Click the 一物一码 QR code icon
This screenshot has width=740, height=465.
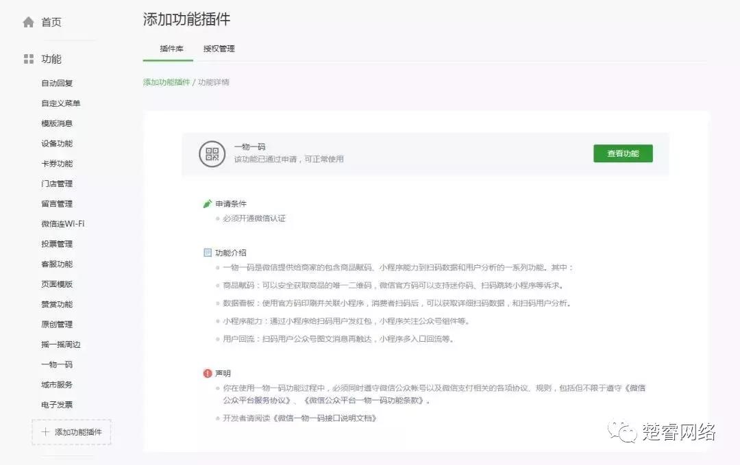point(212,153)
